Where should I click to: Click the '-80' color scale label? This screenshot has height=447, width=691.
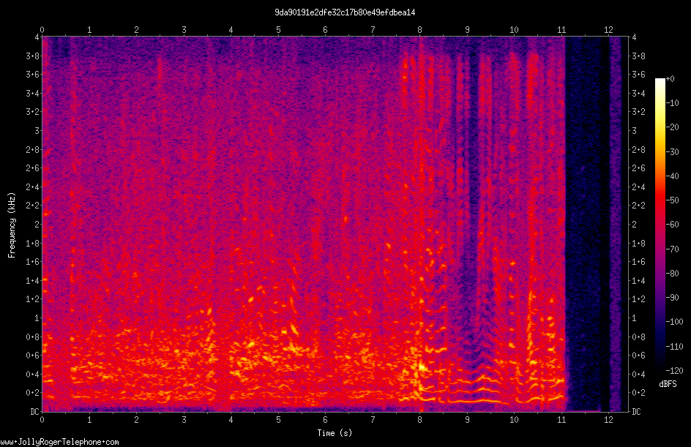672,274
